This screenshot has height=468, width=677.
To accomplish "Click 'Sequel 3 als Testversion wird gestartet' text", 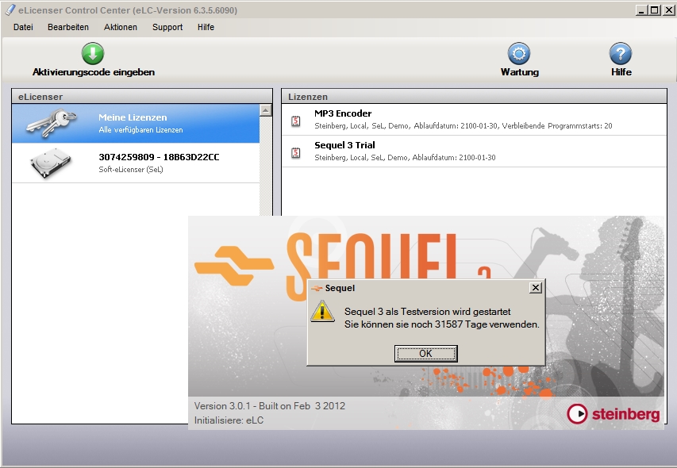I will pyautogui.click(x=428, y=312).
